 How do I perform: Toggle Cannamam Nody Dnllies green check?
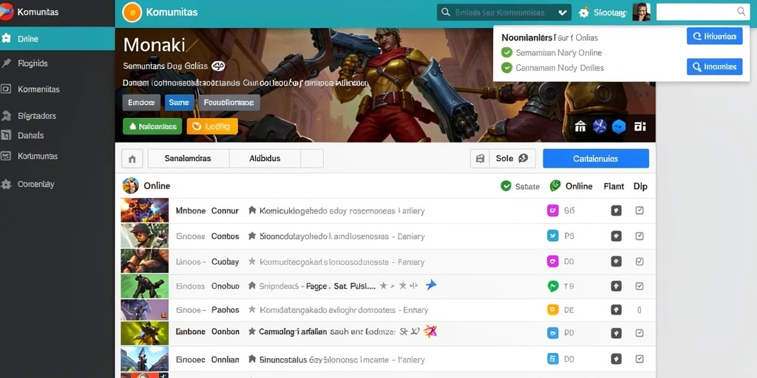tap(506, 67)
